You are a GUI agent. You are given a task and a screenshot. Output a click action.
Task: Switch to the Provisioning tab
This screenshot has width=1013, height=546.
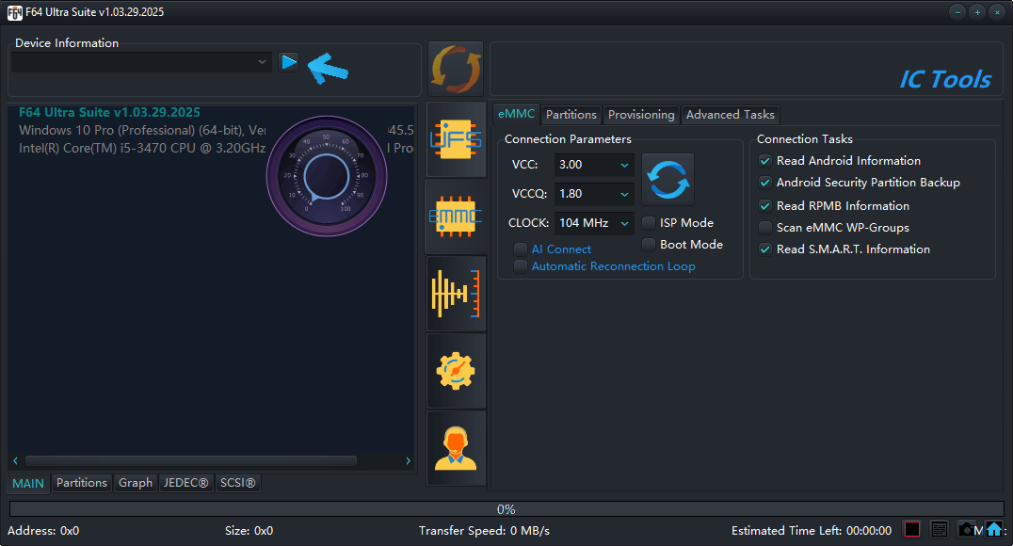(x=641, y=114)
